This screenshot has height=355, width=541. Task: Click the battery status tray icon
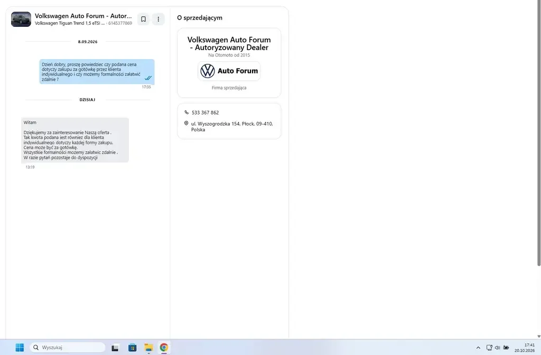(x=506, y=348)
